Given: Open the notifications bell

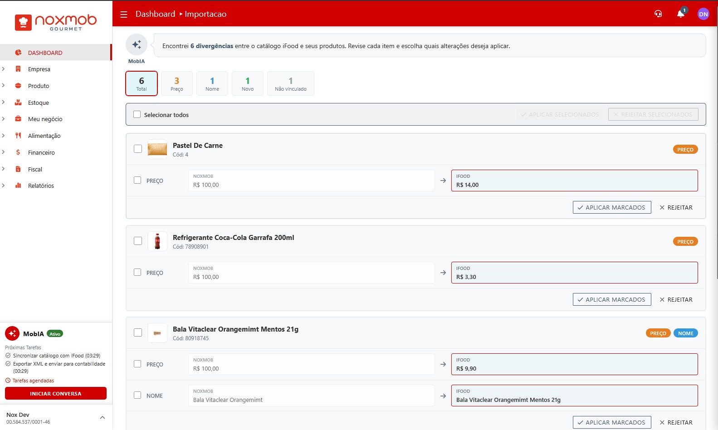Looking at the screenshot, I should (680, 14).
